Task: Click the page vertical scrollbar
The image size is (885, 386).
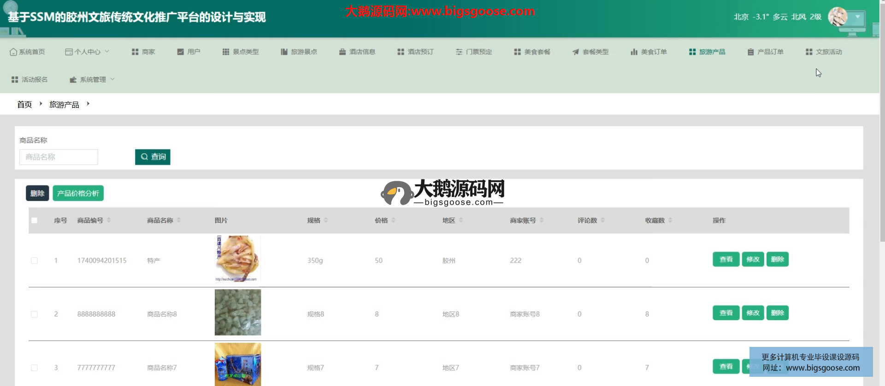Action: click(882, 138)
